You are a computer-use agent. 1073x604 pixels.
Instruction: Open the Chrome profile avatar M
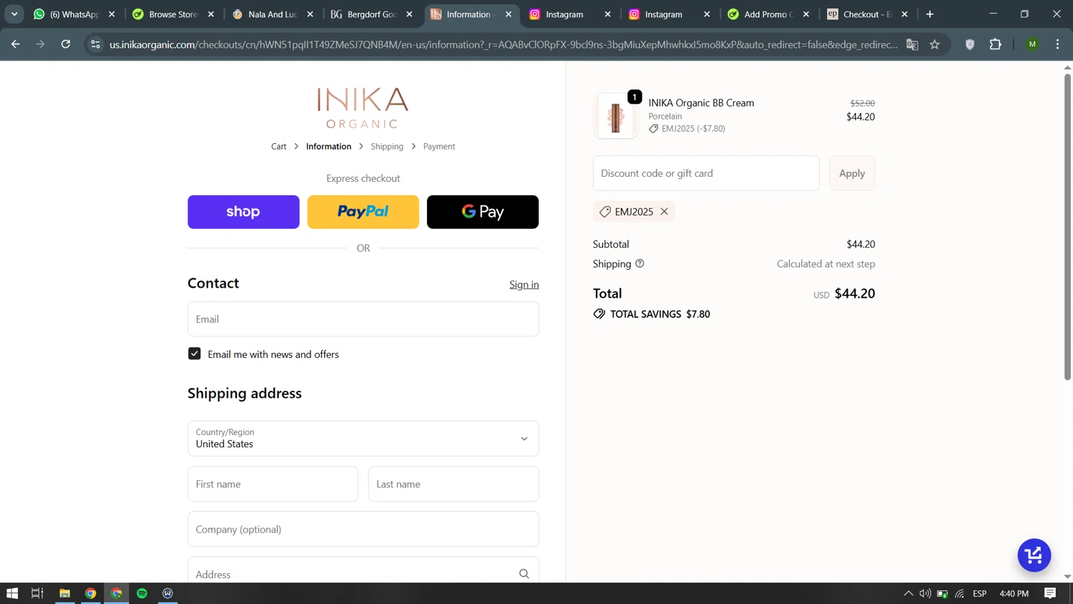tap(1032, 44)
